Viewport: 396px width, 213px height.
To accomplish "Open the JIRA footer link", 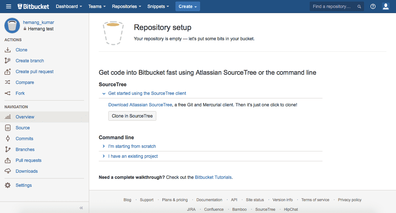I will tap(191, 209).
